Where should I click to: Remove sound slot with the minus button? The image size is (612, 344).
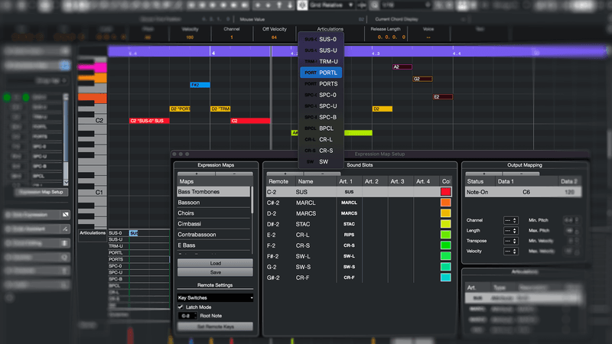[322, 174]
